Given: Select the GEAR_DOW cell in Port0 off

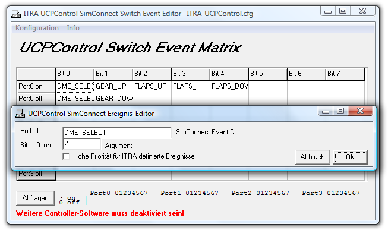Looking at the screenshot, I should [x=113, y=99].
